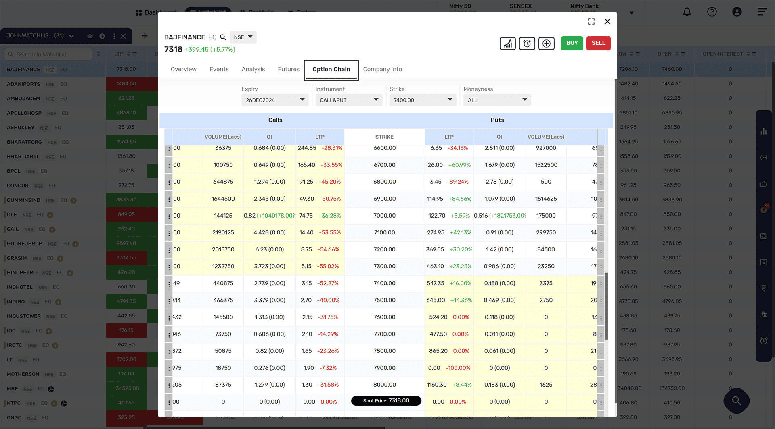Open the hamburger menu at top right
The height and width of the screenshot is (429, 775).
coord(762,12)
